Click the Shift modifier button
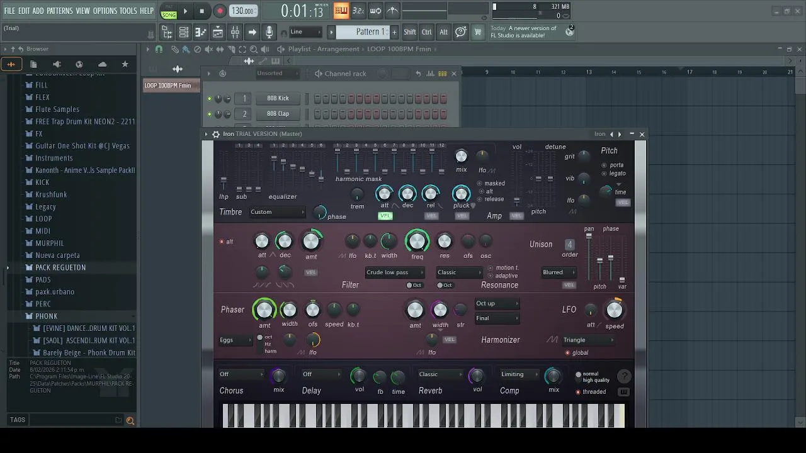This screenshot has width=806, height=453. point(410,32)
